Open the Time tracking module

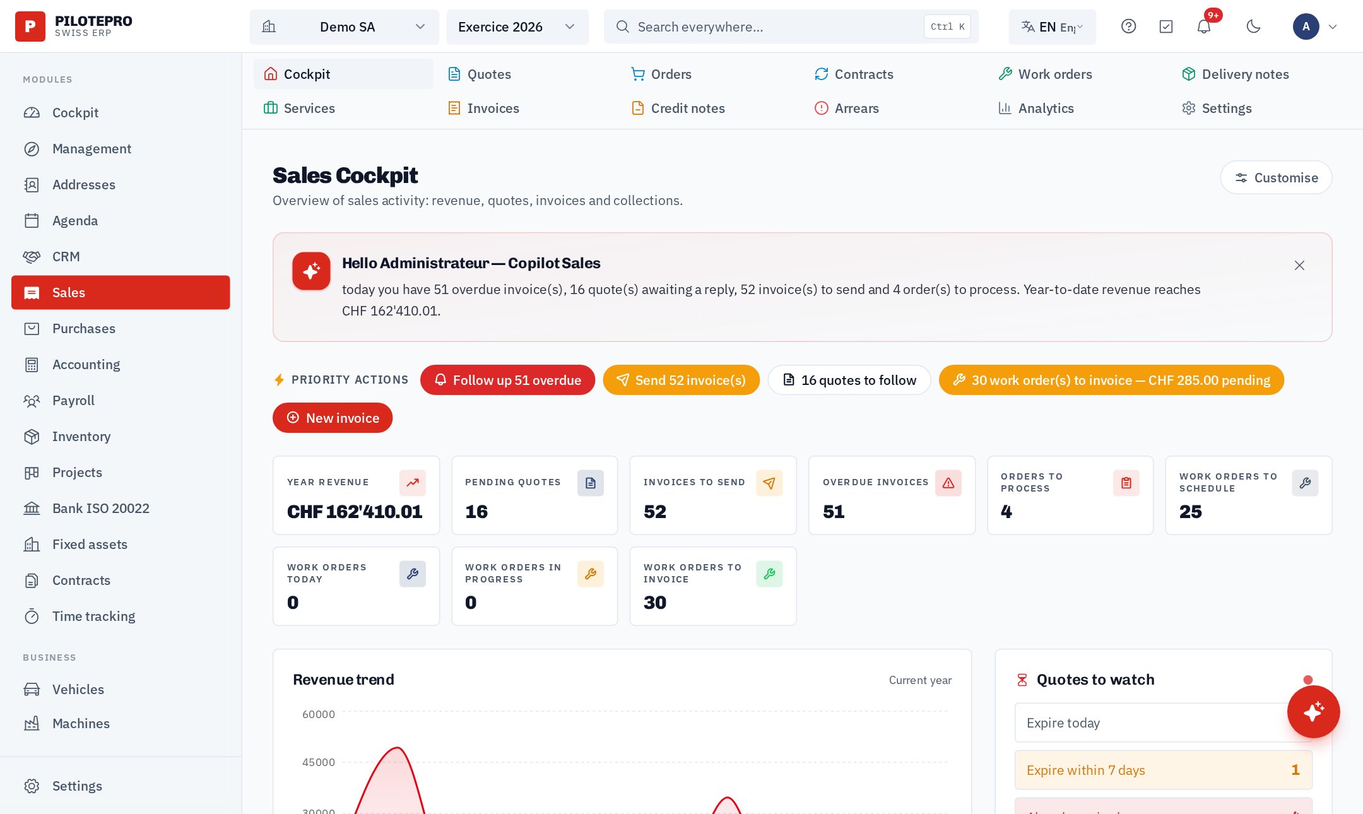click(121, 616)
